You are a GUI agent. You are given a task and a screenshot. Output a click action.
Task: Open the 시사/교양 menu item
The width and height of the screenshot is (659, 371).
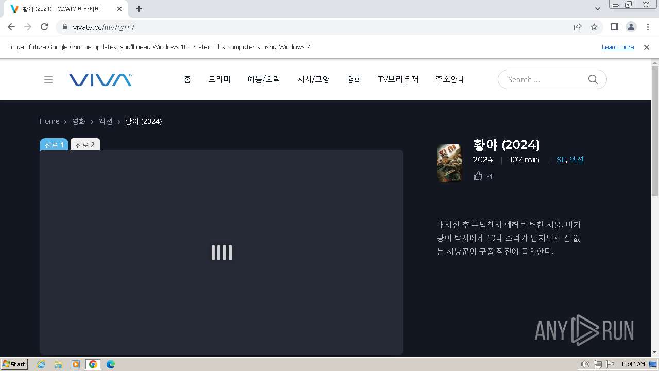(x=314, y=79)
